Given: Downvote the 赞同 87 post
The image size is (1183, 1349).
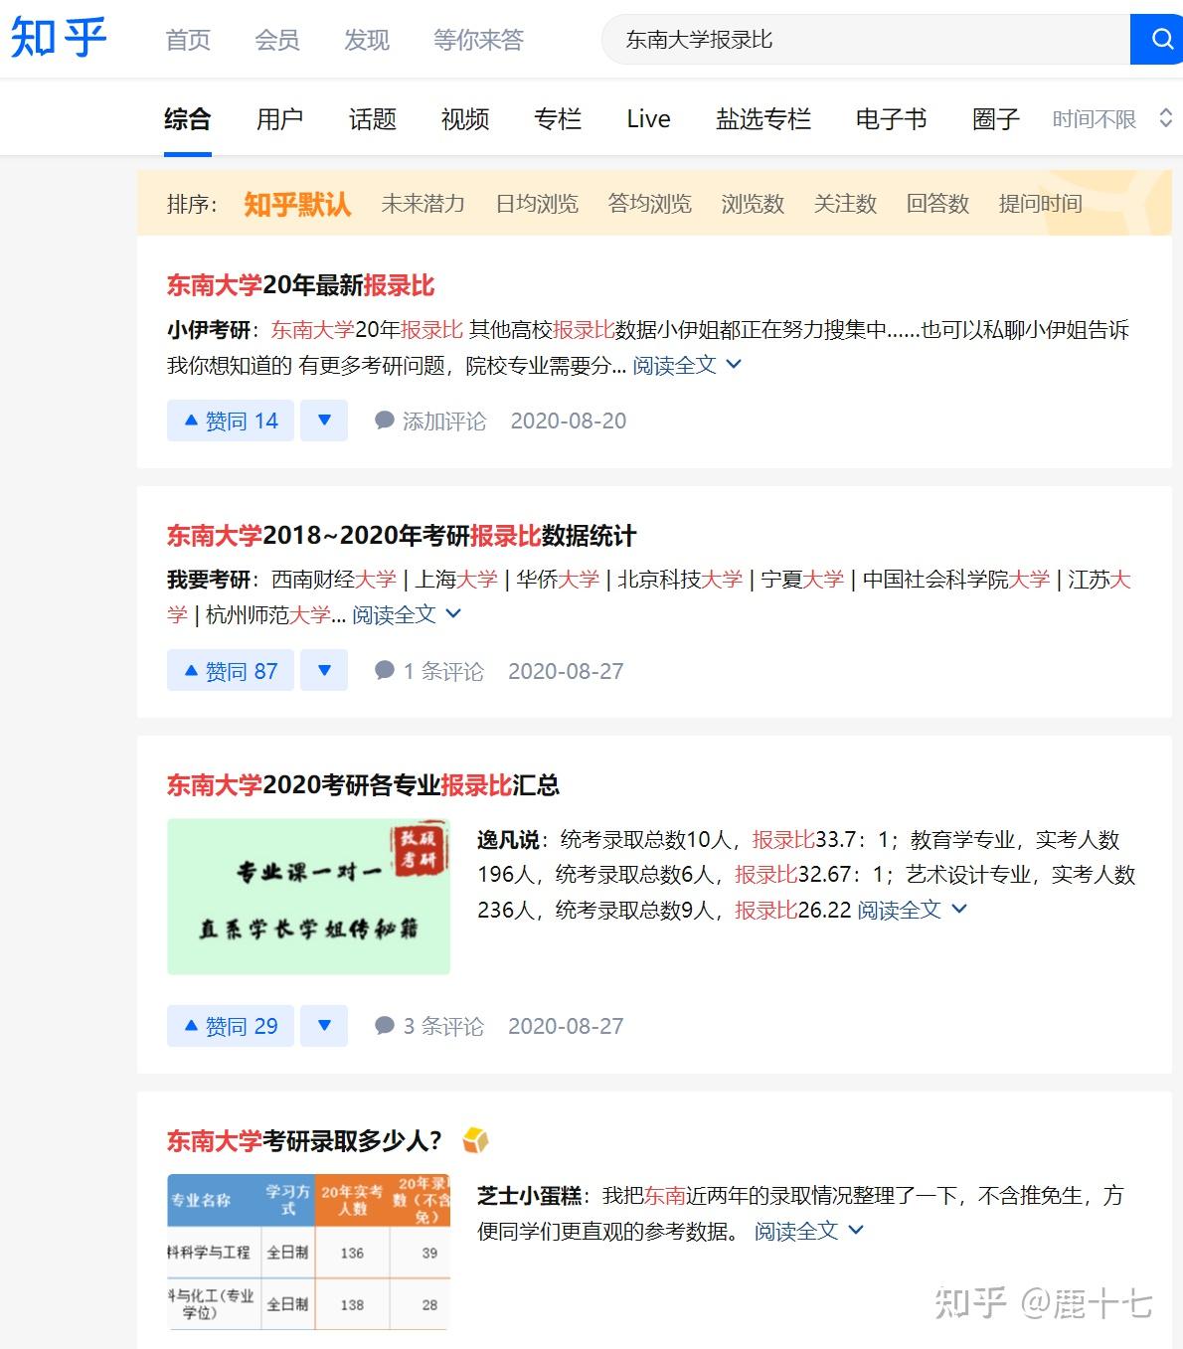Looking at the screenshot, I should pos(324,671).
